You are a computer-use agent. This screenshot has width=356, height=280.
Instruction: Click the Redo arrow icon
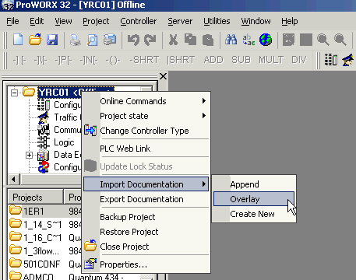[x=150, y=40]
